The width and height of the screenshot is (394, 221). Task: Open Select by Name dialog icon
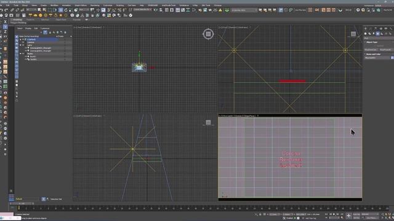[44, 10]
